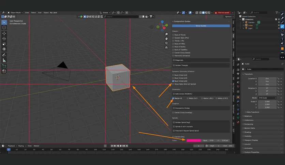
Task: Expand the Relations panel
Action: 243,116
